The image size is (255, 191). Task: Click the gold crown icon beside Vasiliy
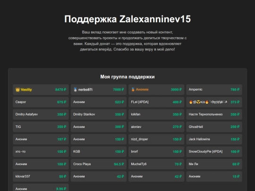click(x=17, y=90)
